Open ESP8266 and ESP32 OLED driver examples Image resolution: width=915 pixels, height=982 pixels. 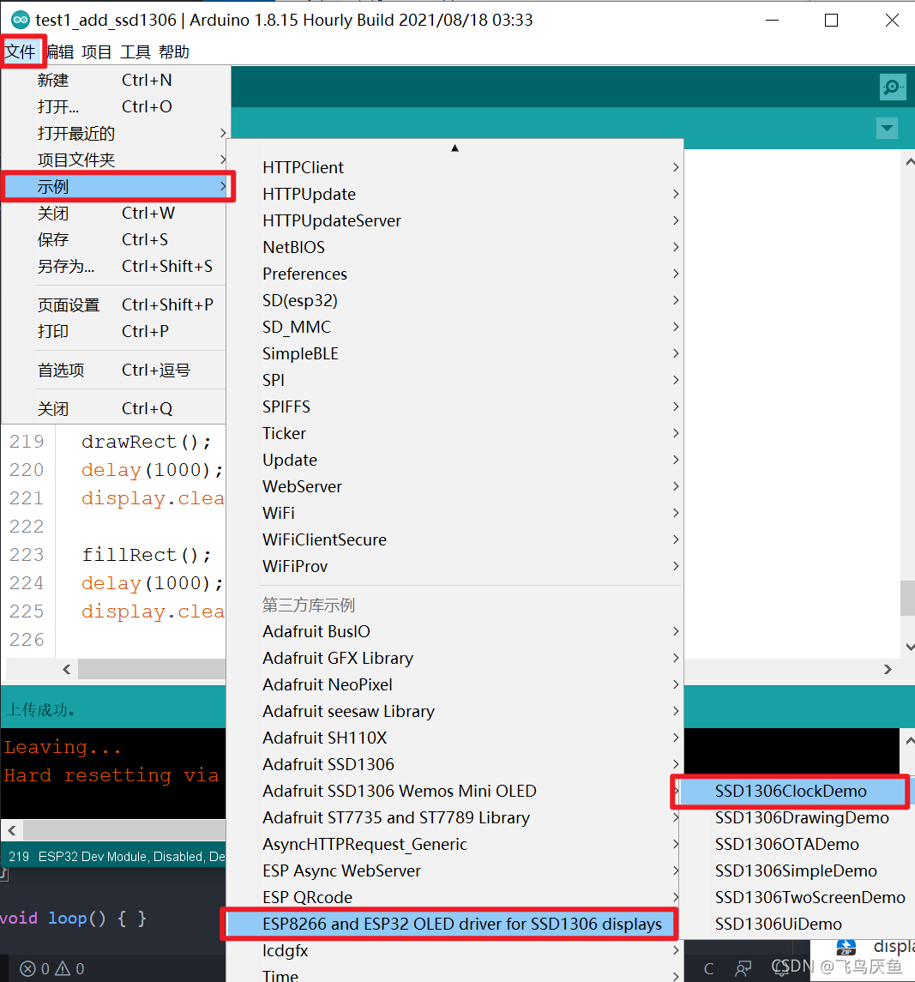[x=449, y=925]
